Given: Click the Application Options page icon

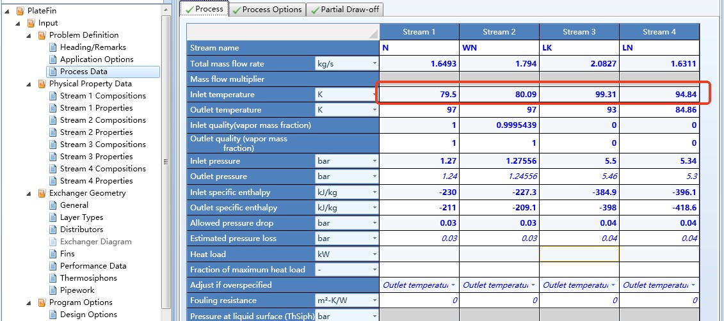Looking at the screenshot, I should 52,59.
